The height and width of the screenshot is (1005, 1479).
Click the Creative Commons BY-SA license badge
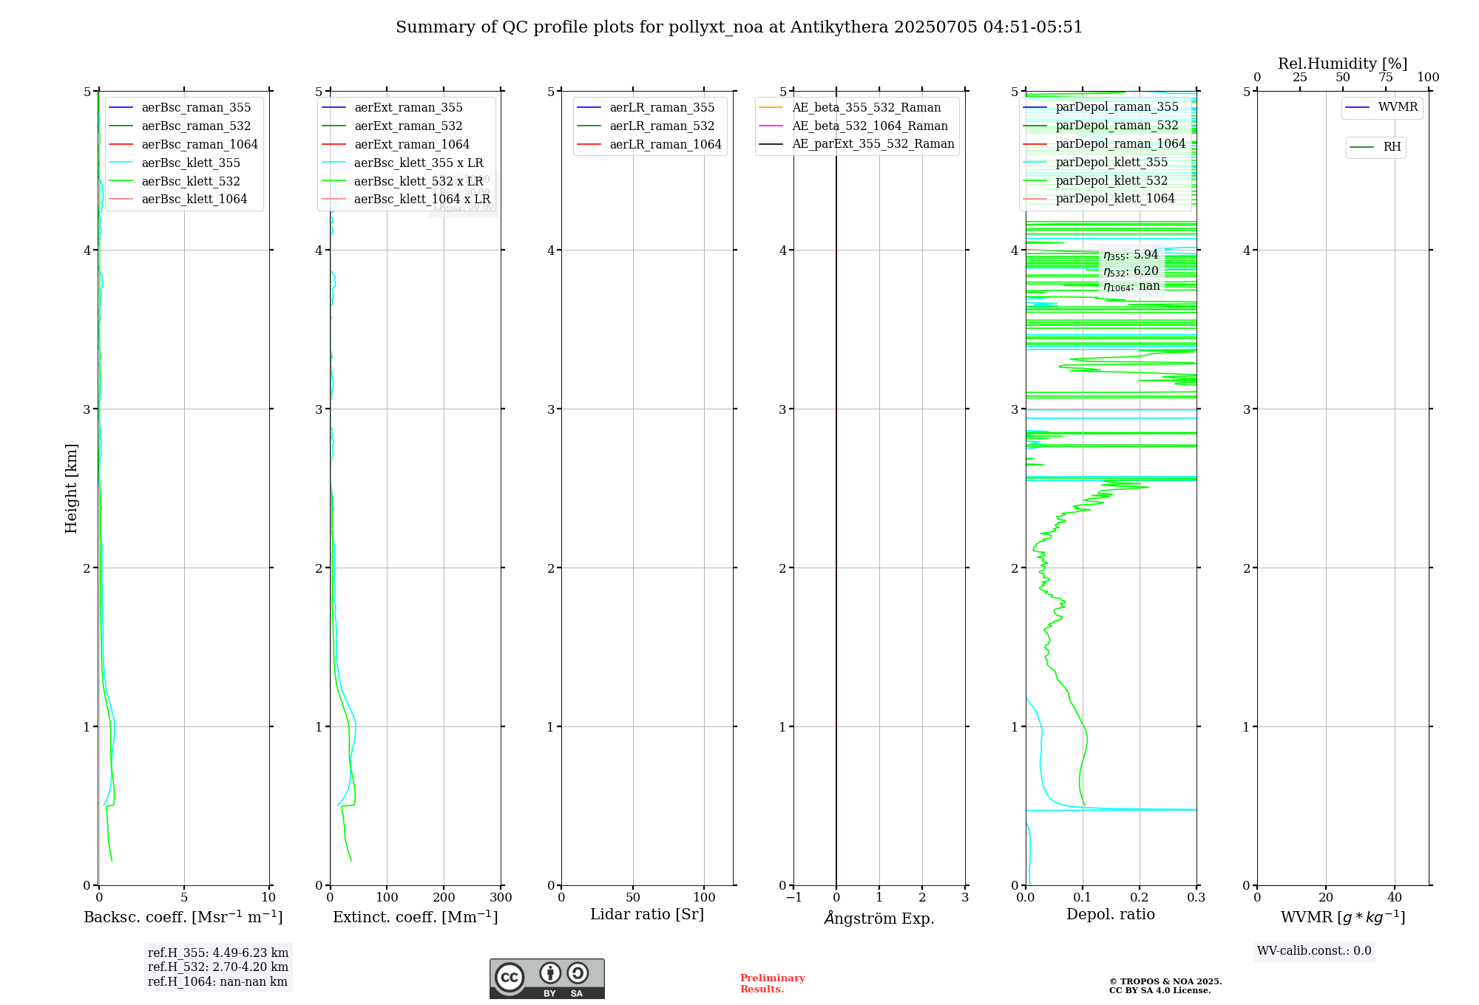(x=546, y=978)
